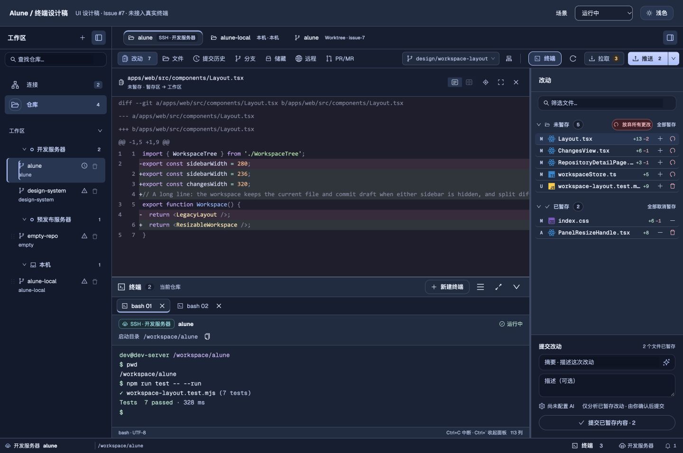Toggle the 终端 panel button in toolbar

tap(545, 59)
